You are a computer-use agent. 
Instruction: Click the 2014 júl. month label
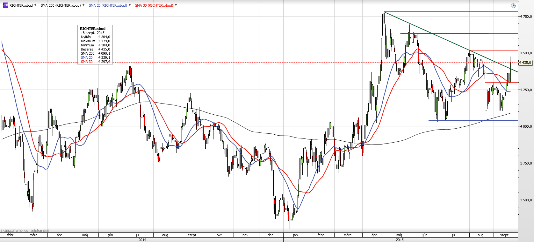click(138, 235)
